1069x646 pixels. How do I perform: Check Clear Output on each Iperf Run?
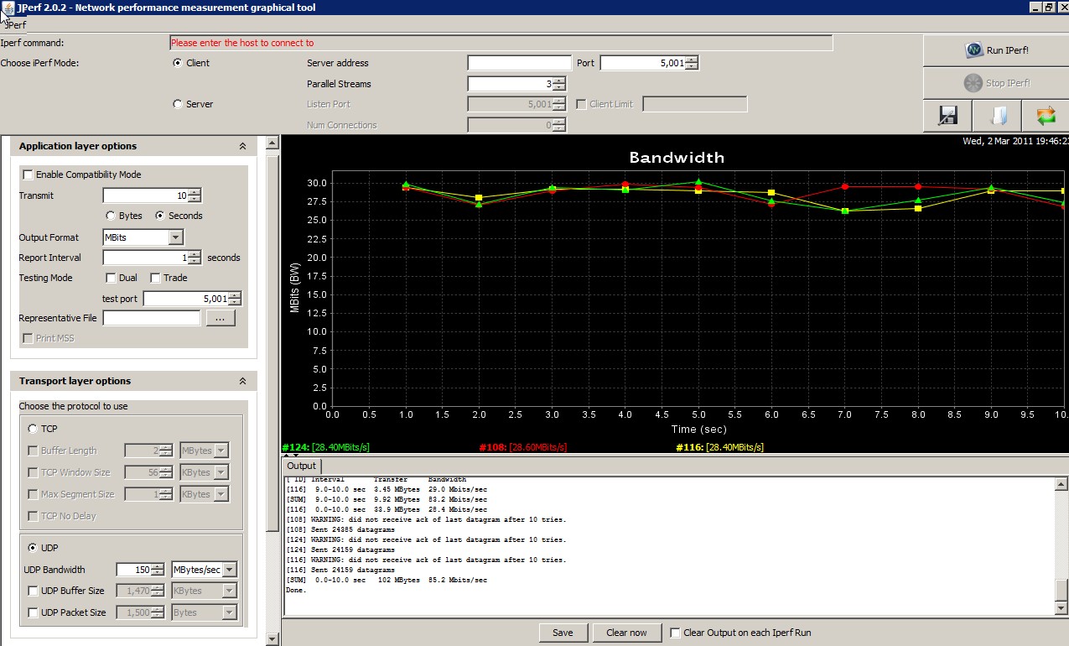tap(676, 633)
